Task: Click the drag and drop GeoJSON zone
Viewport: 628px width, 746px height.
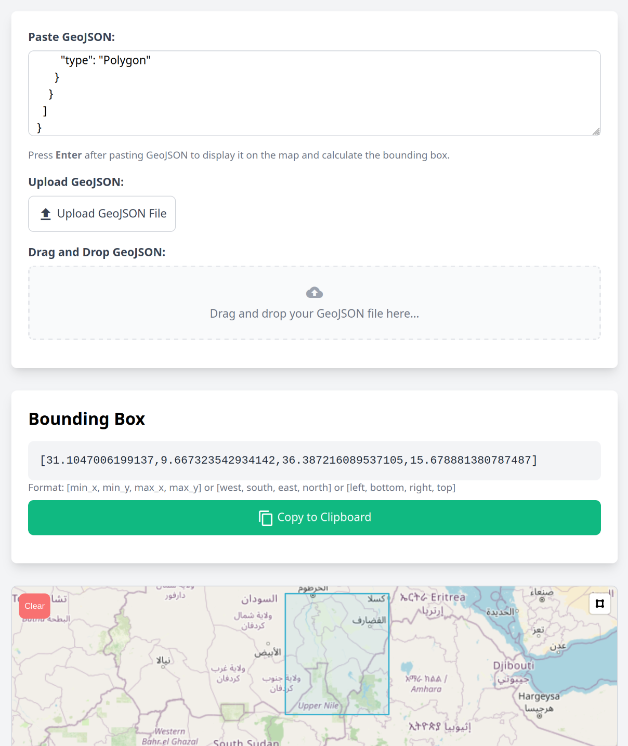Action: 315,303
